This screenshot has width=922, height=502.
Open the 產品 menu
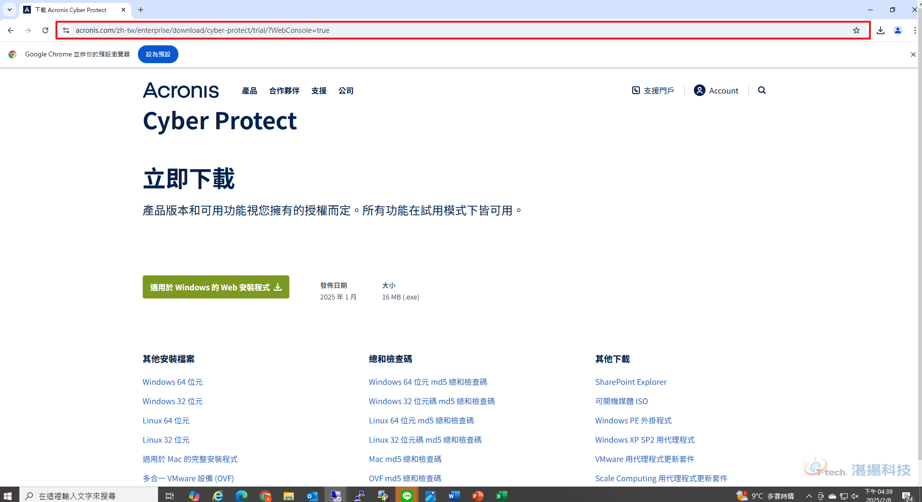point(249,91)
